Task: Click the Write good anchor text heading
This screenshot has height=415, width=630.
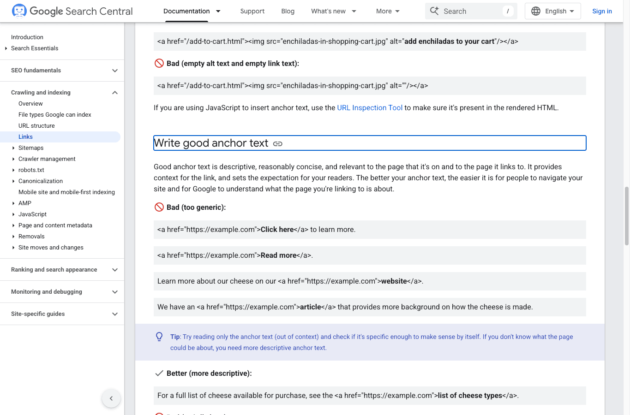Action: point(211,143)
